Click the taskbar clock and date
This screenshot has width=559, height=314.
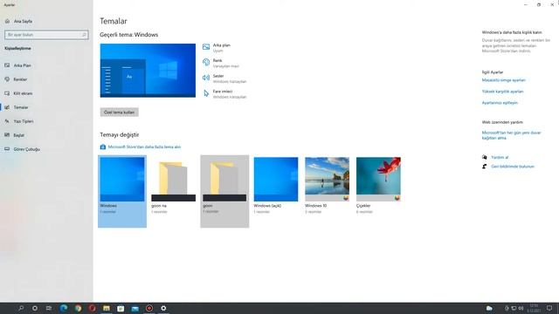coord(534,308)
